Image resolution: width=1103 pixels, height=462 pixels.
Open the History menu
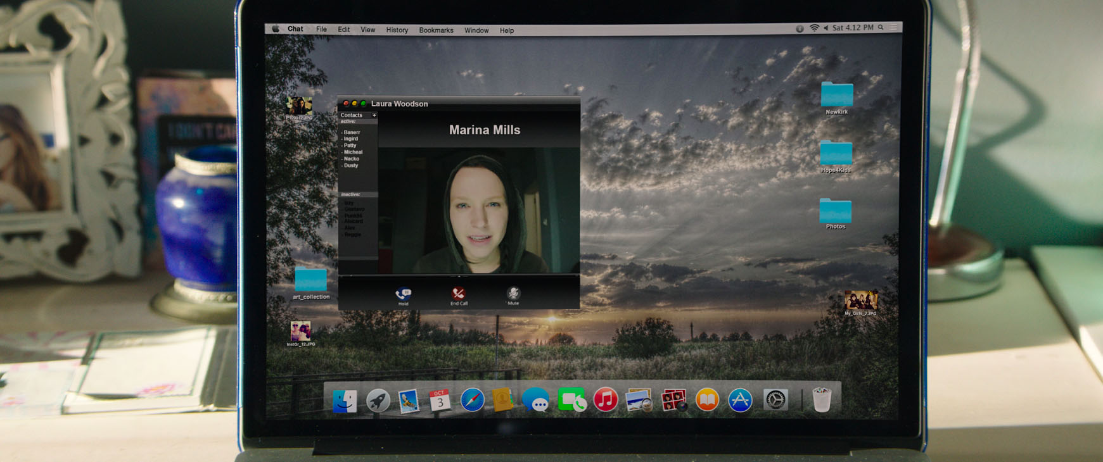click(x=397, y=30)
